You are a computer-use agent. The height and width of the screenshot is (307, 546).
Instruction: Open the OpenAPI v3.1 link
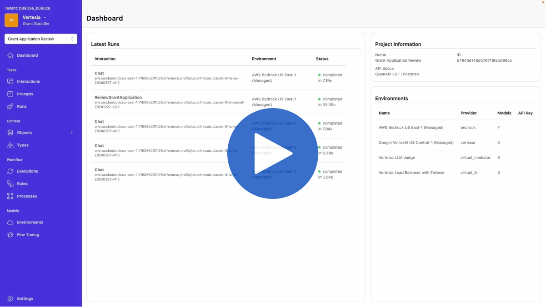point(387,74)
